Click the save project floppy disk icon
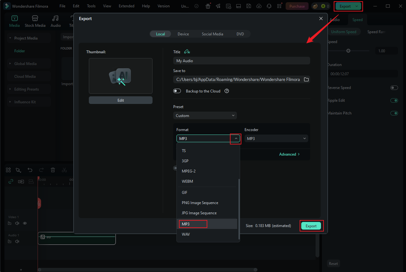 coord(249,6)
